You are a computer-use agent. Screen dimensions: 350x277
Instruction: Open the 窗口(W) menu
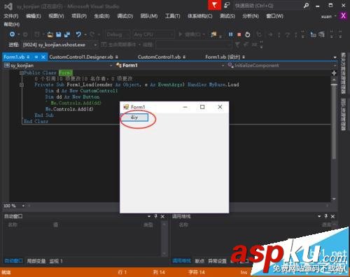[274, 16]
